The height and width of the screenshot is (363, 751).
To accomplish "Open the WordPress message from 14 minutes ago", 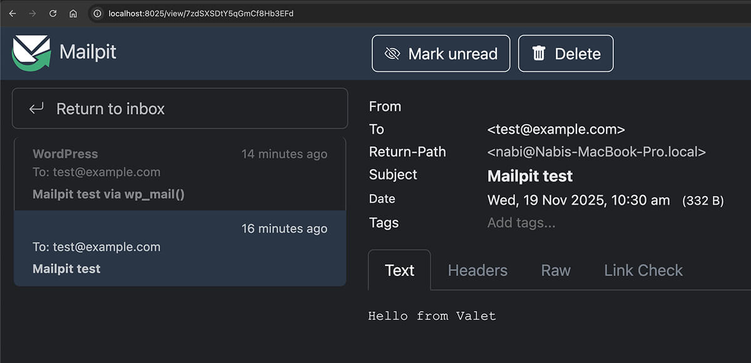I will click(x=180, y=173).
